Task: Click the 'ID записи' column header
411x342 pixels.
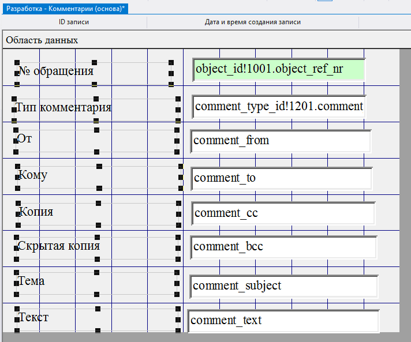Action: (74, 22)
